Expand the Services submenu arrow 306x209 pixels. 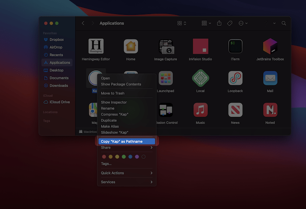(x=151, y=182)
